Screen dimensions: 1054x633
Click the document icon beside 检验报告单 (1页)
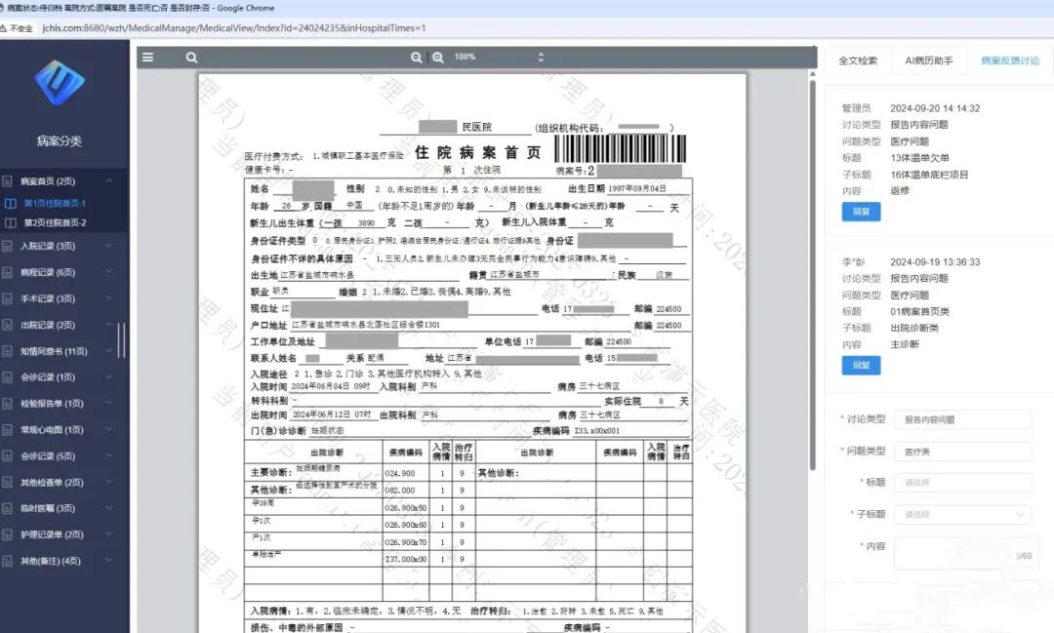[x=8, y=403]
